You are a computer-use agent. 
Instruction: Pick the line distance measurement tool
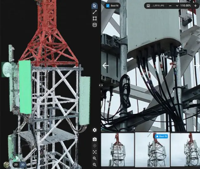(94, 12)
